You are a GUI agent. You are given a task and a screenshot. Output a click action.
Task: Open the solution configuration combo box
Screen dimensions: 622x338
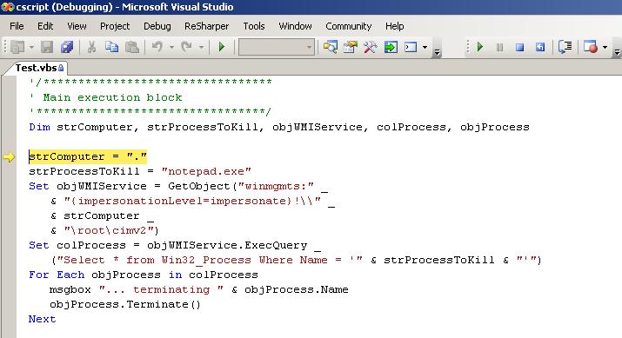coord(276,47)
